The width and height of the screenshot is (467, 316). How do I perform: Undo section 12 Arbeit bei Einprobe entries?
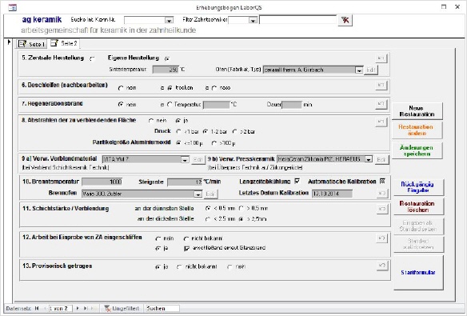(381, 238)
